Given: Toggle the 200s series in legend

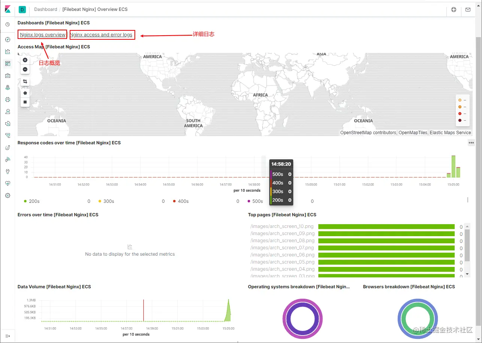Looking at the screenshot, I should coord(31,201).
